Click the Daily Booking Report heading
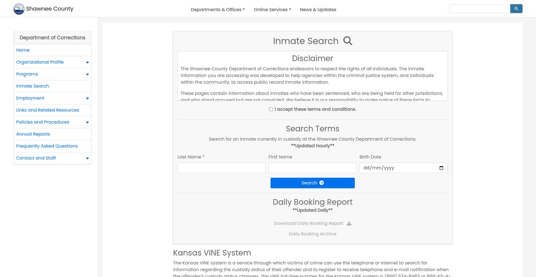 pyautogui.click(x=313, y=202)
